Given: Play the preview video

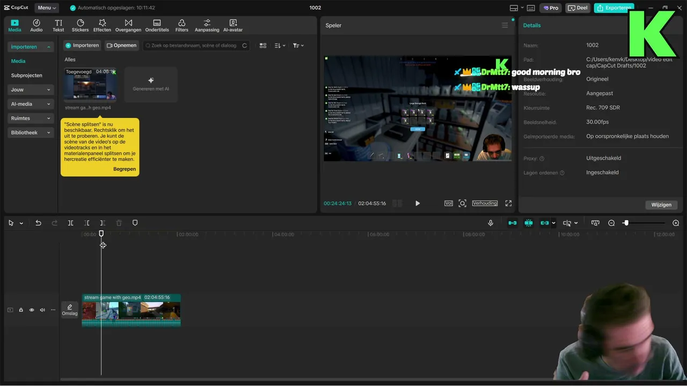Looking at the screenshot, I should [x=418, y=203].
